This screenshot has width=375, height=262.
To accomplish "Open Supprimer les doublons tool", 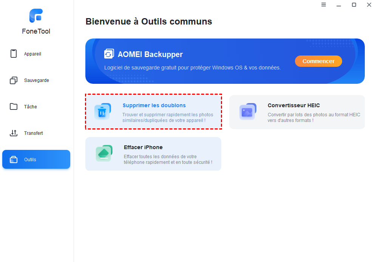I will [154, 112].
